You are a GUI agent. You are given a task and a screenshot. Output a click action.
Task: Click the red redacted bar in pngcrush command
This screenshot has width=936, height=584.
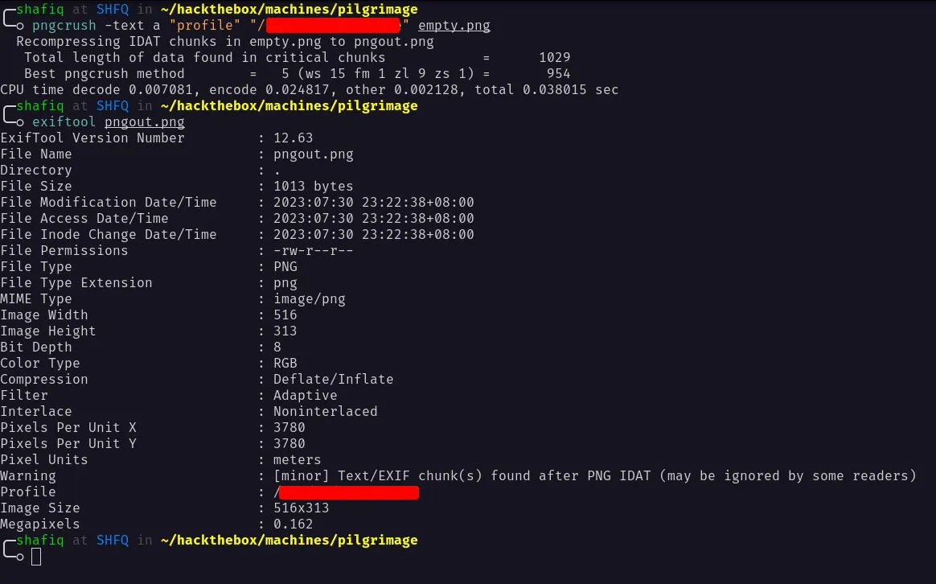click(334, 26)
